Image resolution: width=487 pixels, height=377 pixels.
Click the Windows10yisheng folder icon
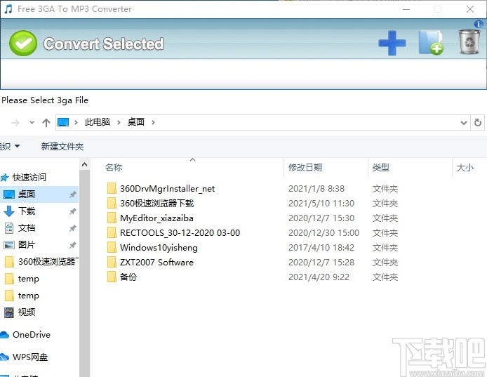point(112,247)
